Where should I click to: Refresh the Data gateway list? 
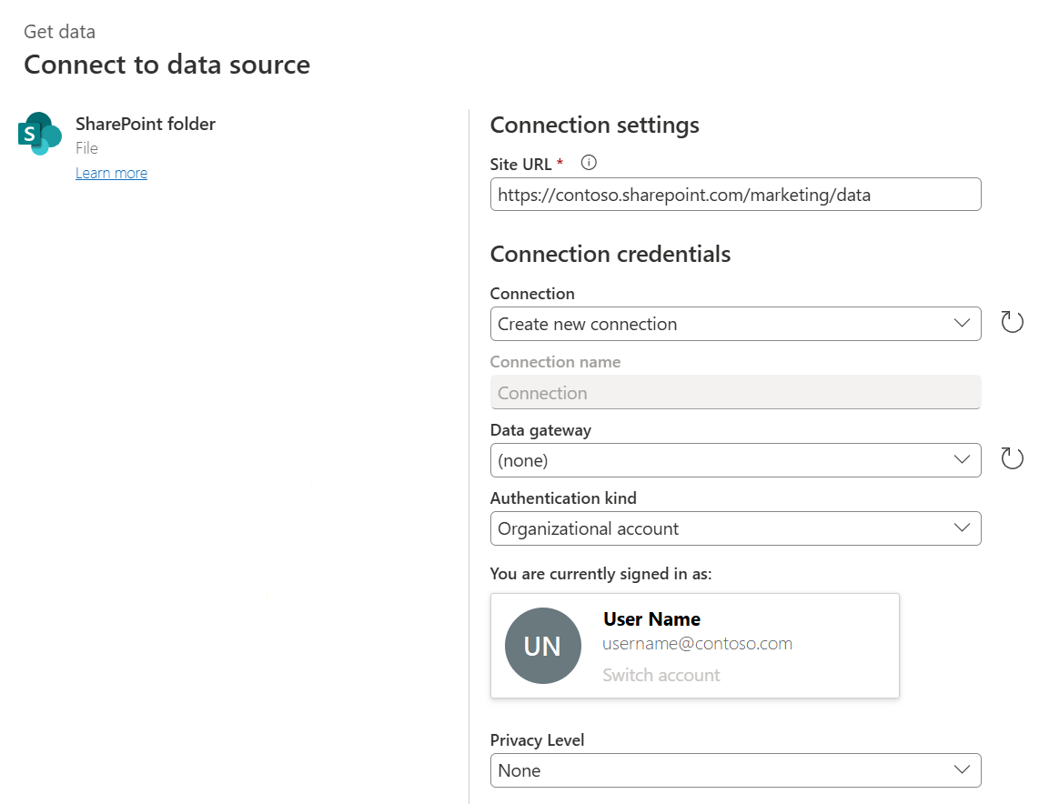(1012, 457)
